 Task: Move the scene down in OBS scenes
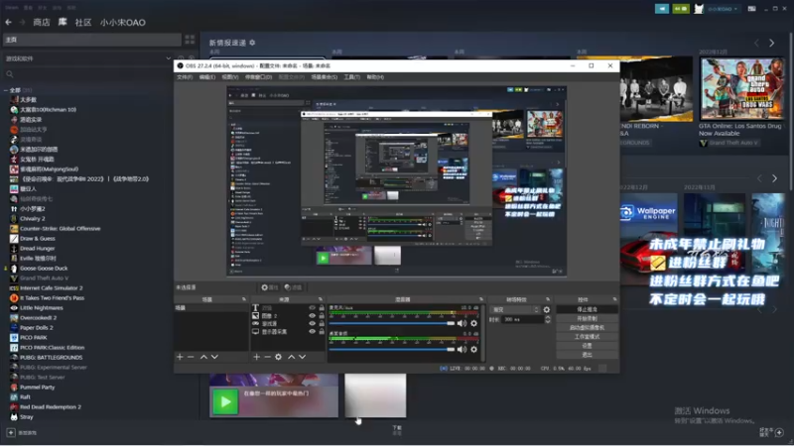coord(214,357)
